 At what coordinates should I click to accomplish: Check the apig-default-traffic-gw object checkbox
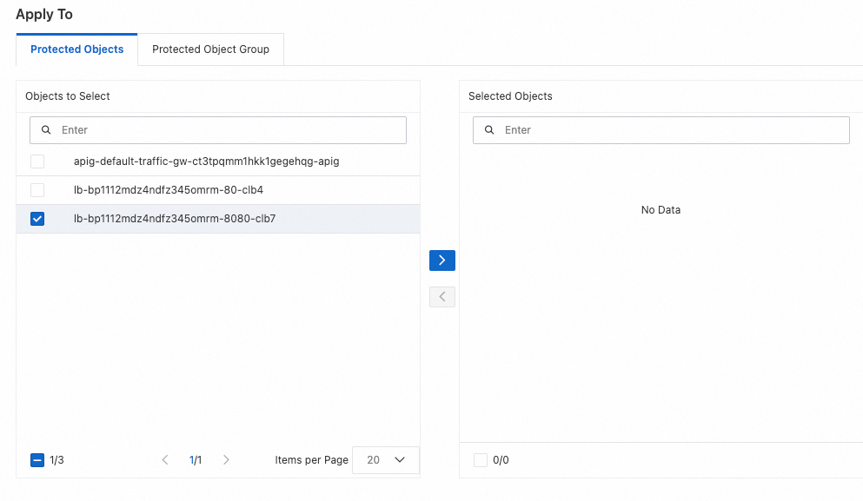coord(37,162)
